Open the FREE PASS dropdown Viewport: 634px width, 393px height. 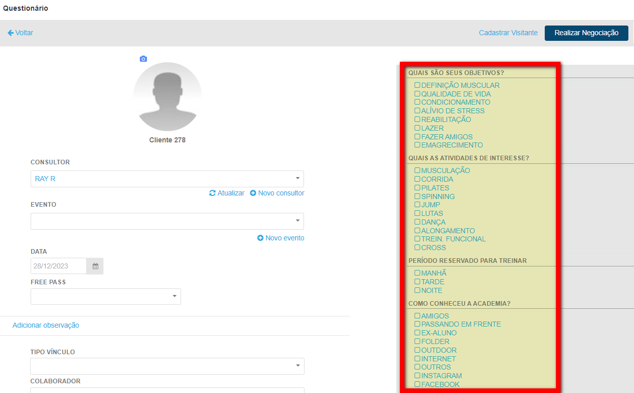(106, 297)
